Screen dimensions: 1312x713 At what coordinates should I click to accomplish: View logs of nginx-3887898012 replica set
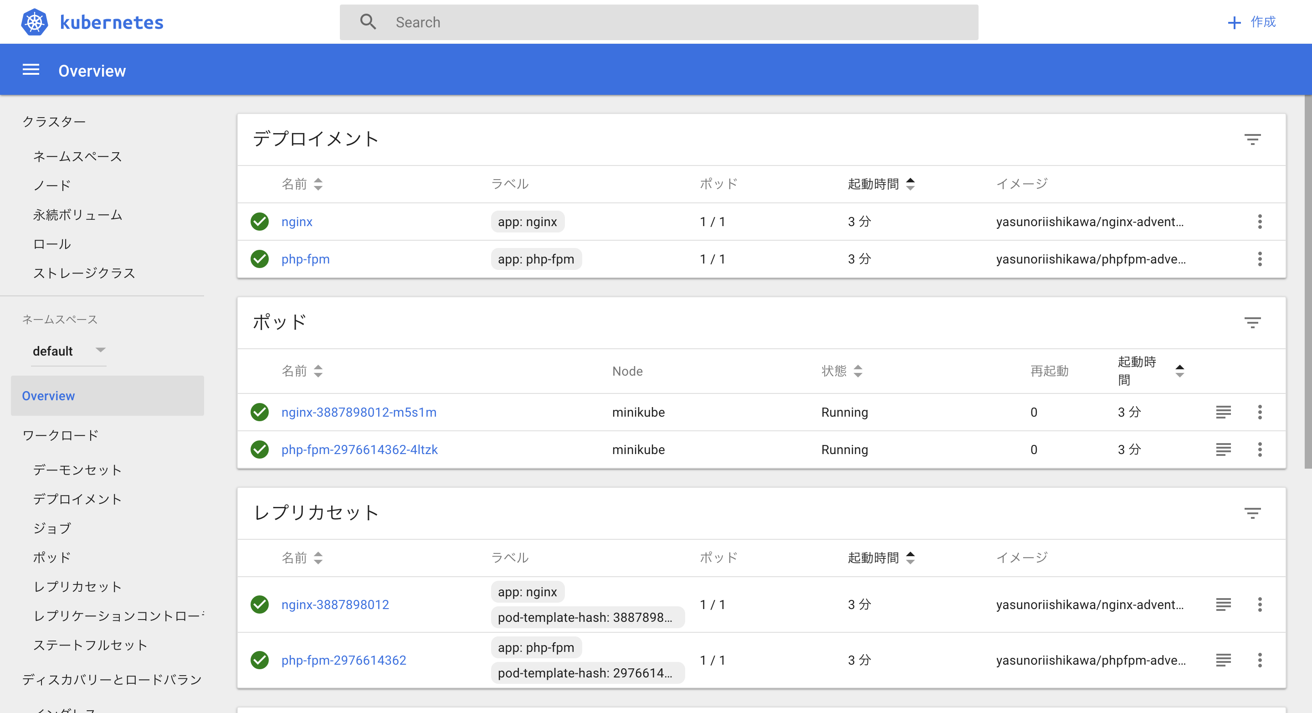pyautogui.click(x=1223, y=604)
